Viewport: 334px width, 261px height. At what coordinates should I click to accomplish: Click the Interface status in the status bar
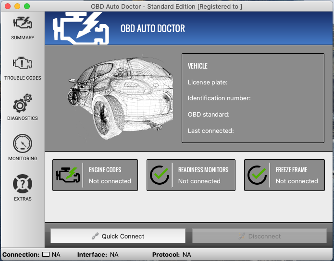[x=98, y=254]
